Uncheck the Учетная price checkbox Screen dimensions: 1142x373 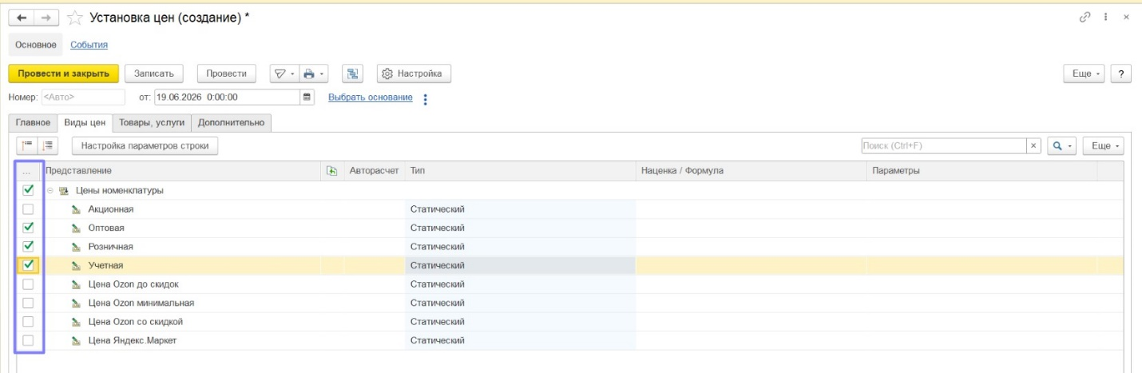pos(28,265)
